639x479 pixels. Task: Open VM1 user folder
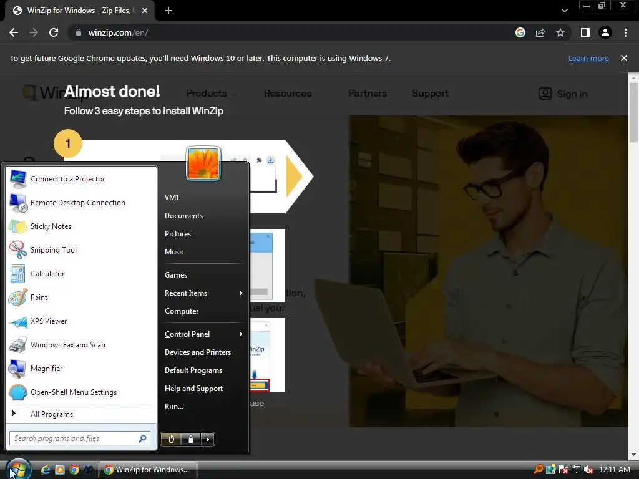point(204,198)
